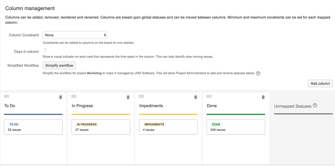Image resolution: width=335 pixels, height=166 pixels.
Task: Select the IN PROGRESS status card
Action: click(101, 127)
